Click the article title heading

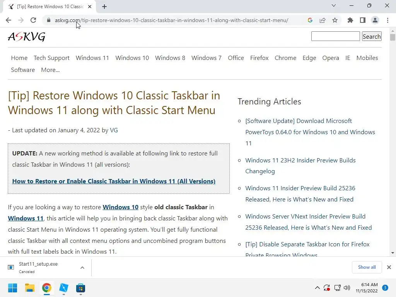(114, 103)
